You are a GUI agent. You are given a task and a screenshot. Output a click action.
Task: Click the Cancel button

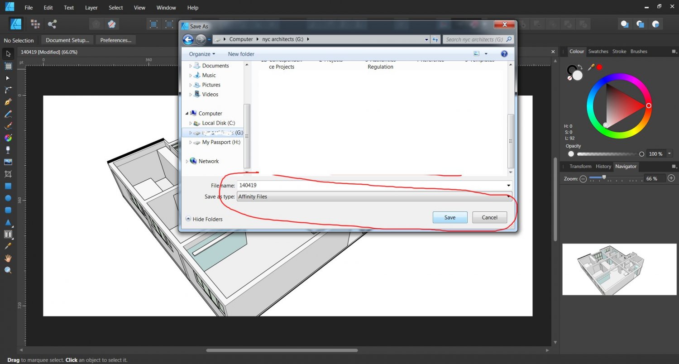click(489, 217)
